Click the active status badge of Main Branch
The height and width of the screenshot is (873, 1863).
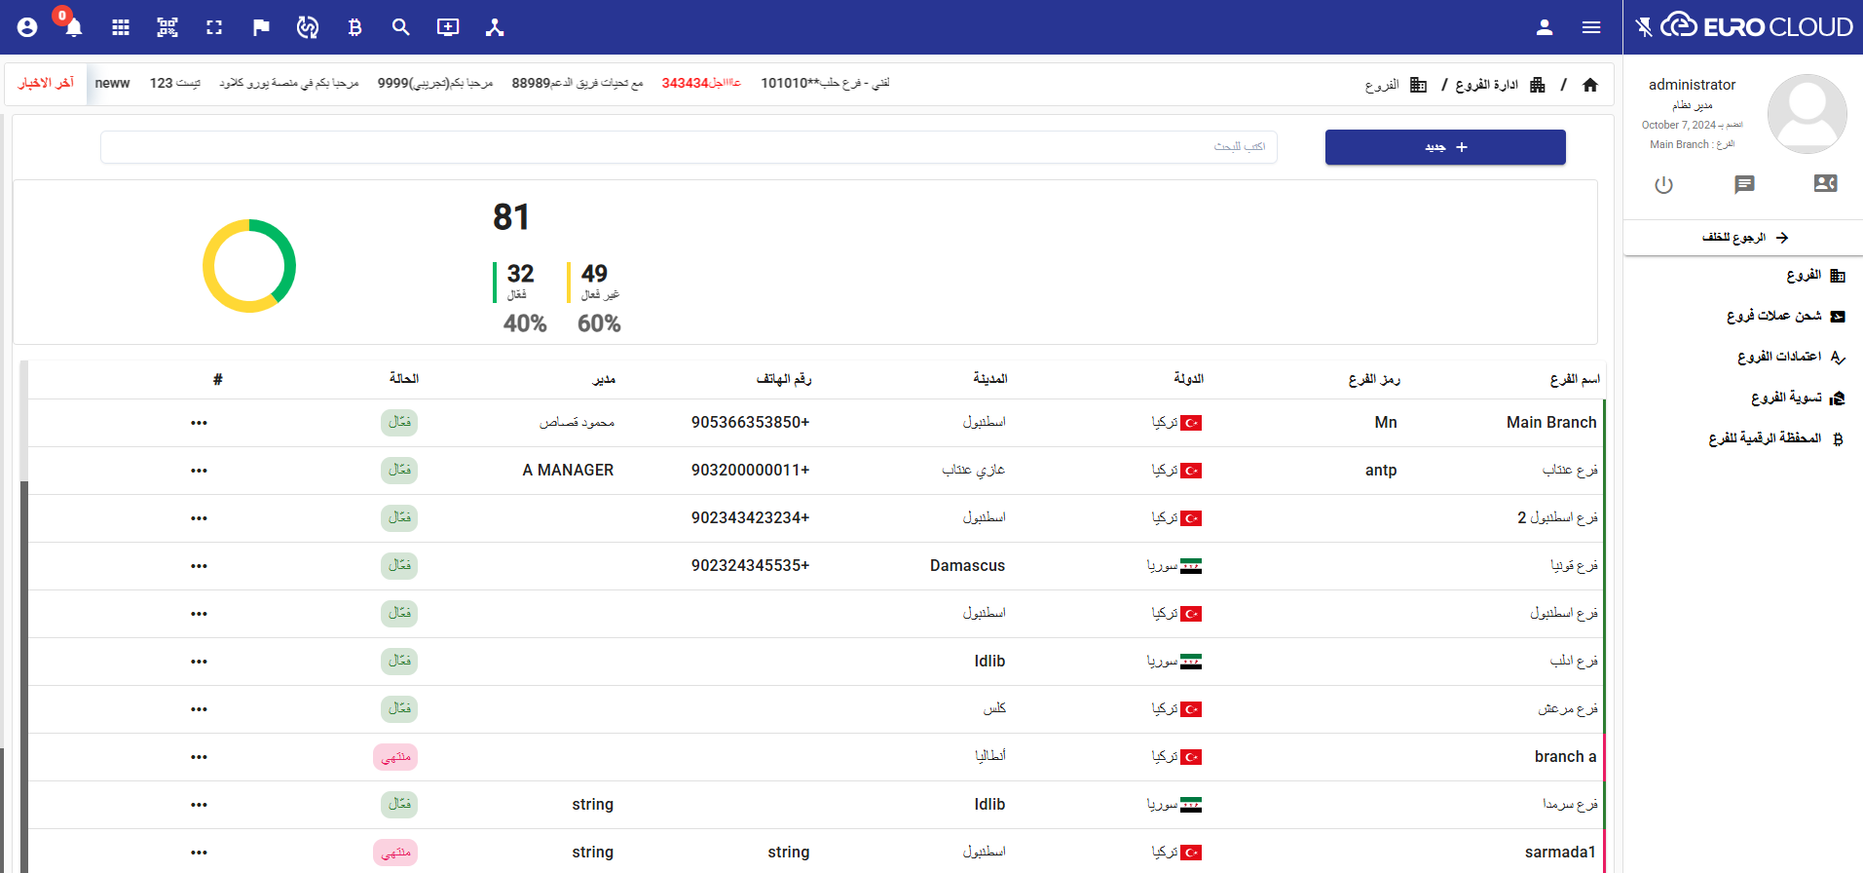point(399,422)
